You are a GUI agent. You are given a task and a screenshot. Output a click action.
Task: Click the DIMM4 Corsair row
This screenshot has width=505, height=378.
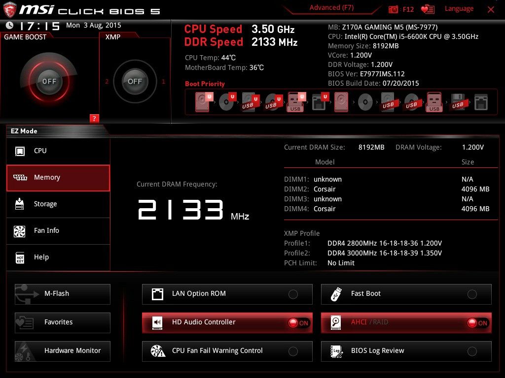(387, 209)
